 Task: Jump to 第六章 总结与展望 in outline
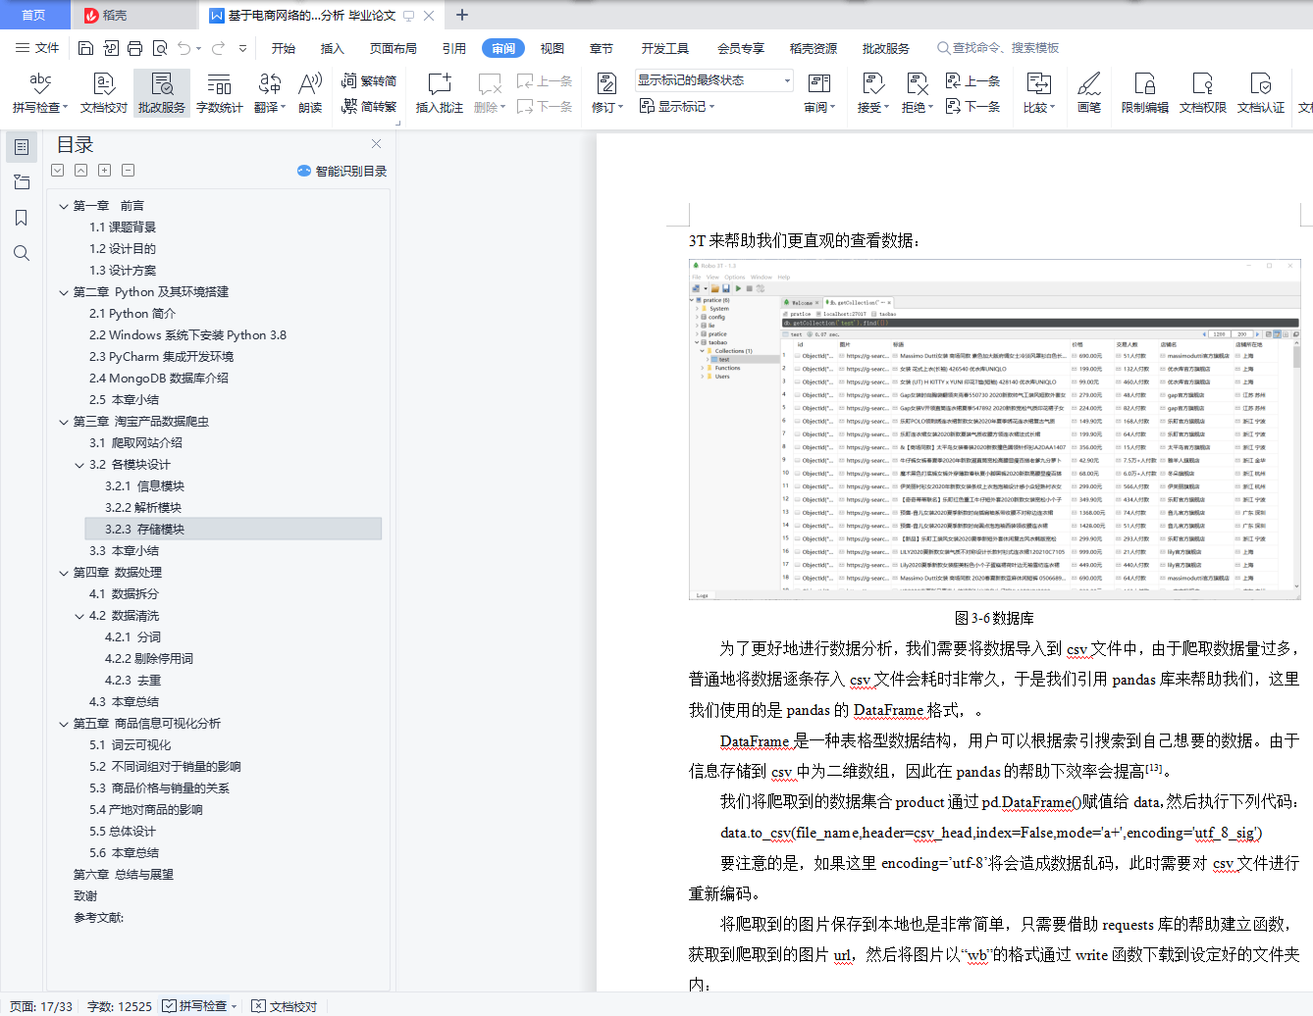click(x=124, y=875)
